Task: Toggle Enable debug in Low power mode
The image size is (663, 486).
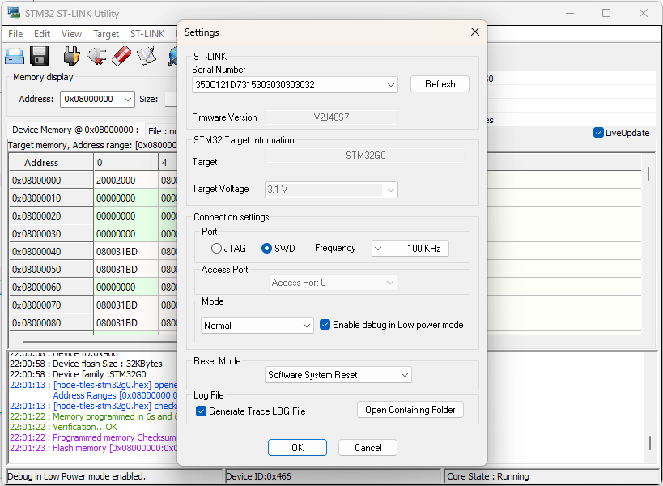Action: 325,325
